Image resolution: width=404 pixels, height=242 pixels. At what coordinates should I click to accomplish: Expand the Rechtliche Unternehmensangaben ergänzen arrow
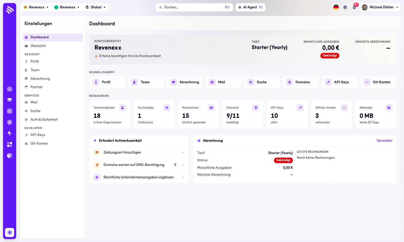(183, 177)
